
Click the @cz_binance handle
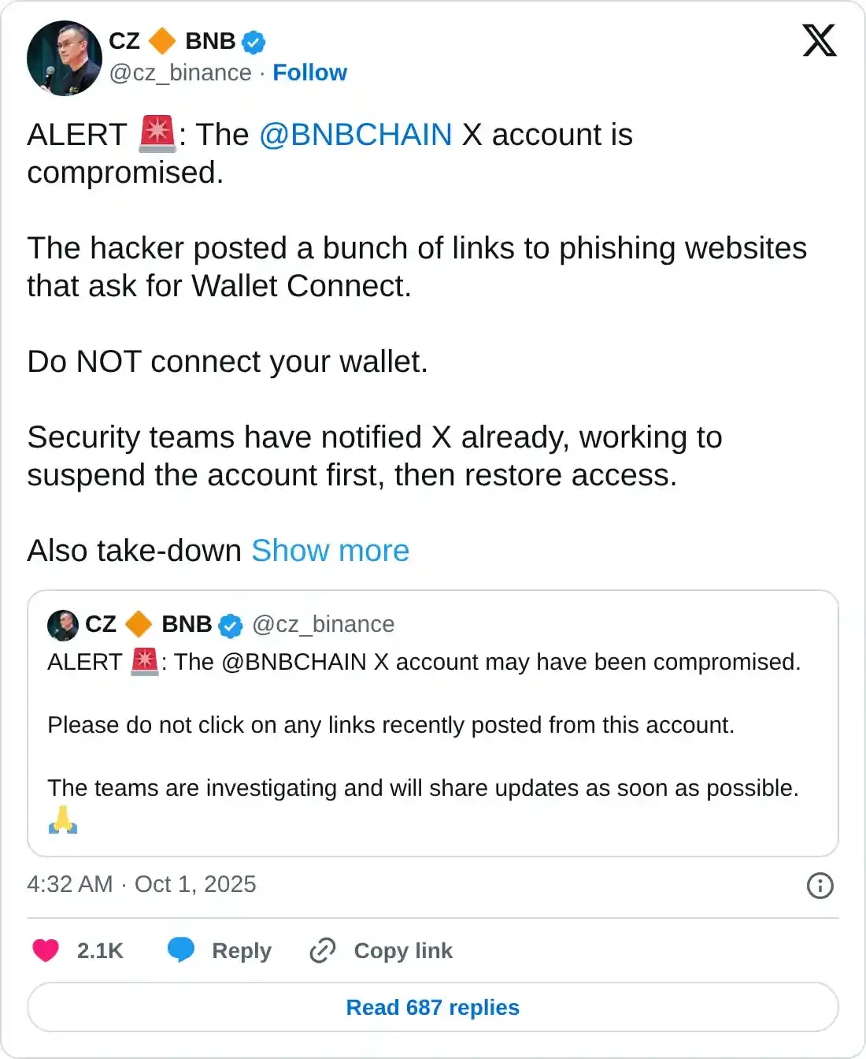[179, 72]
